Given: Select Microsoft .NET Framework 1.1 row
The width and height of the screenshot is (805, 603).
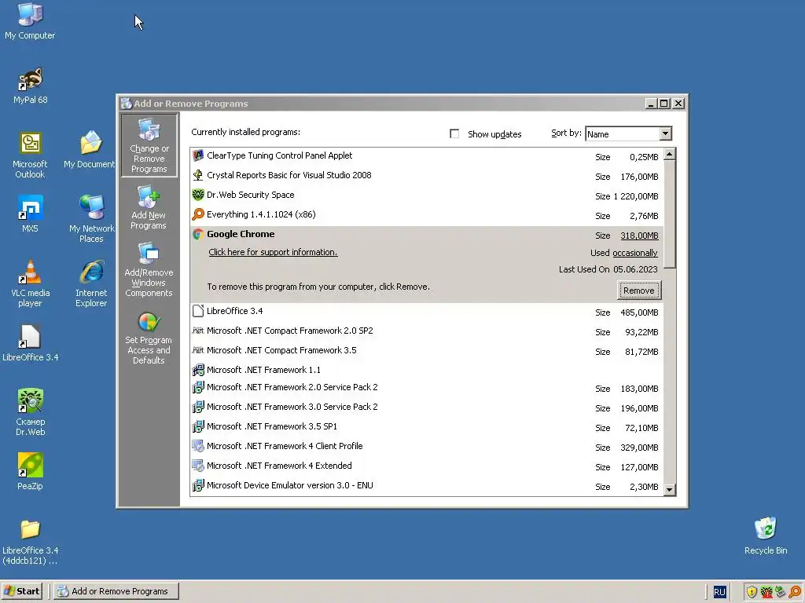Looking at the screenshot, I should coord(427,371).
